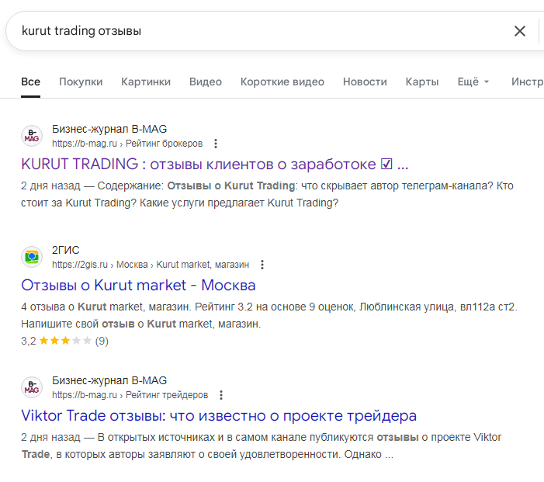Open the 'Карты' tab
The image size is (544, 482).
[x=422, y=81]
